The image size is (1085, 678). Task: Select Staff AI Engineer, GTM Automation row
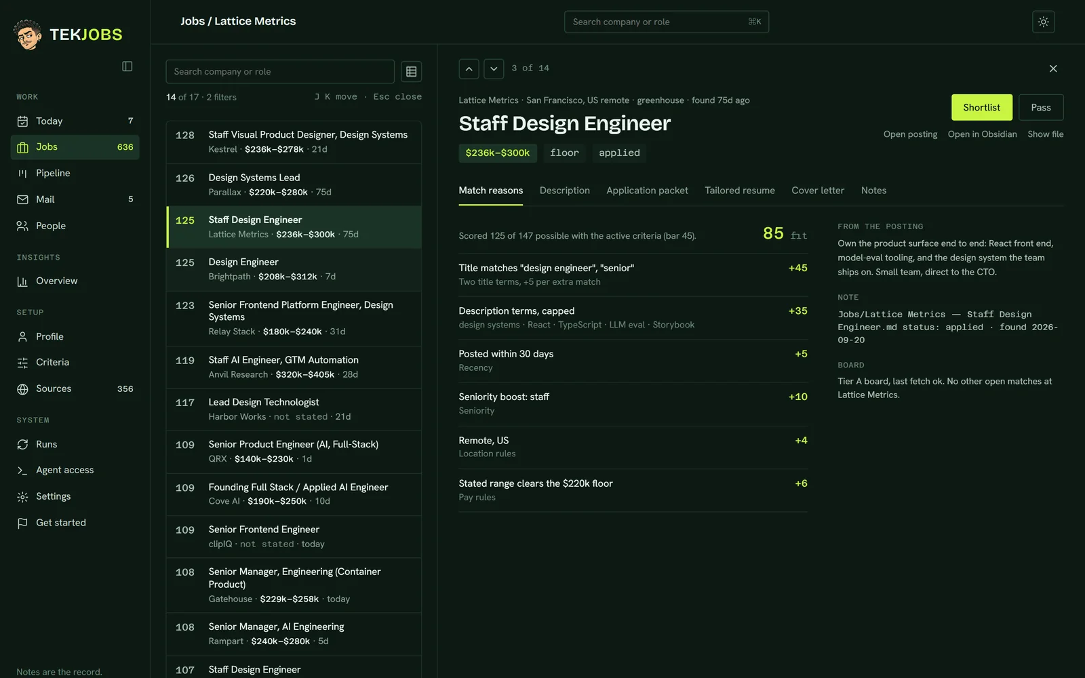pos(294,367)
